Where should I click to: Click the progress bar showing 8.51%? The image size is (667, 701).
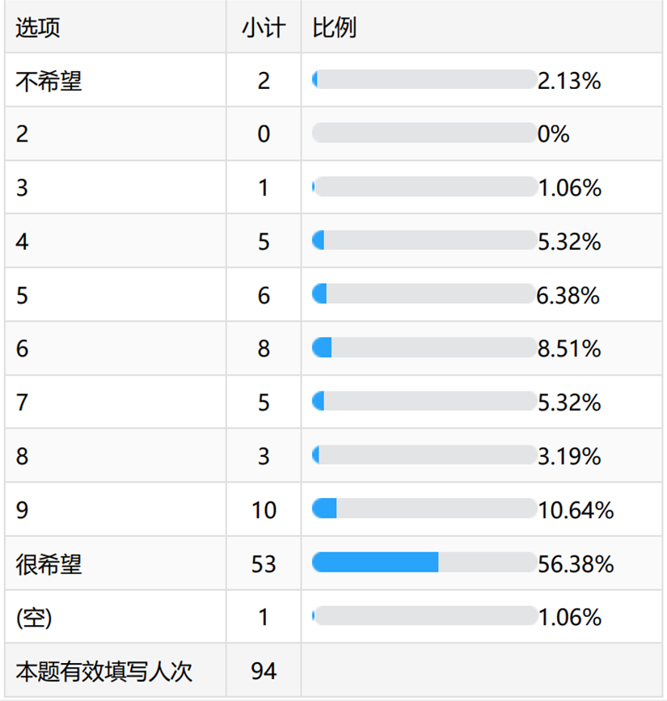(424, 348)
